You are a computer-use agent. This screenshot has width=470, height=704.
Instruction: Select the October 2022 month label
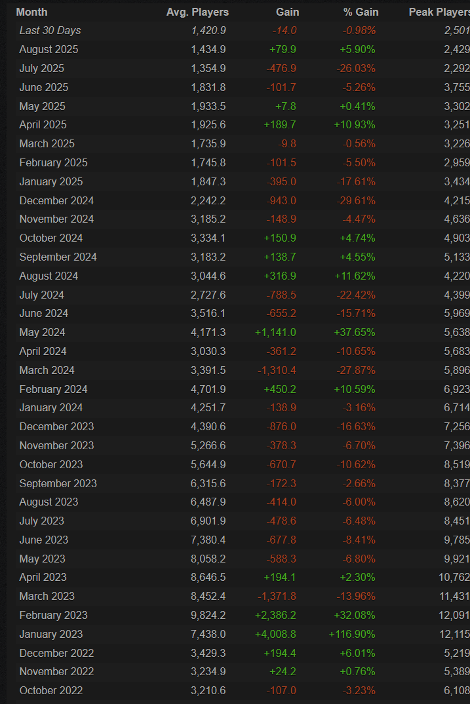pos(51,690)
